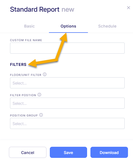Open the Floor/Unit Filter dropdown

pyautogui.click(x=67, y=83)
